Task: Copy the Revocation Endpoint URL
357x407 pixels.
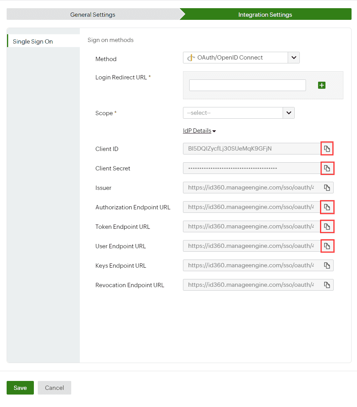Action: click(327, 285)
